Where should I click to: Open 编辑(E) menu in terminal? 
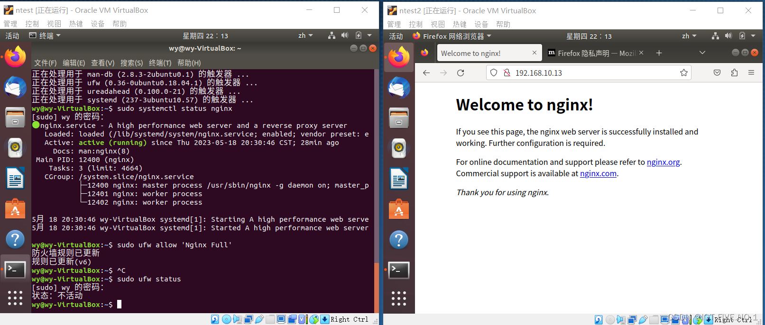pos(74,63)
